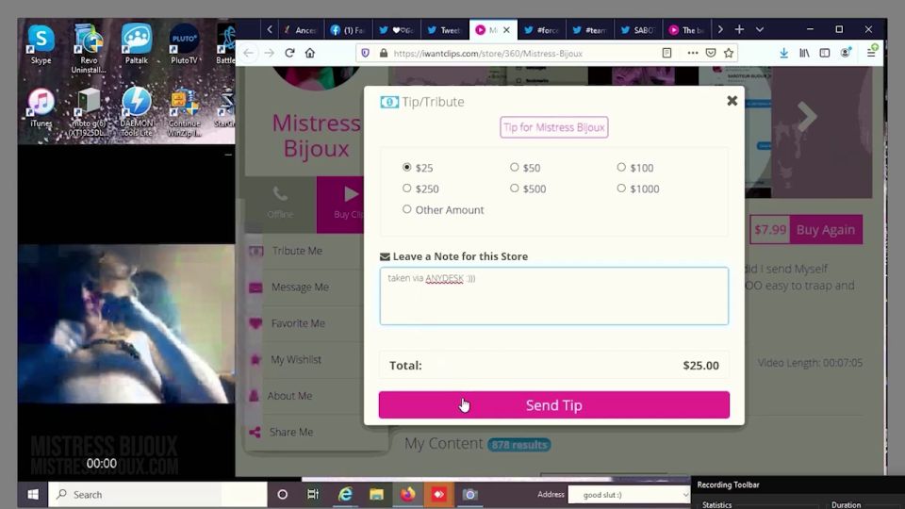Open Task View on taskbar
The width and height of the screenshot is (905, 509).
point(313,495)
